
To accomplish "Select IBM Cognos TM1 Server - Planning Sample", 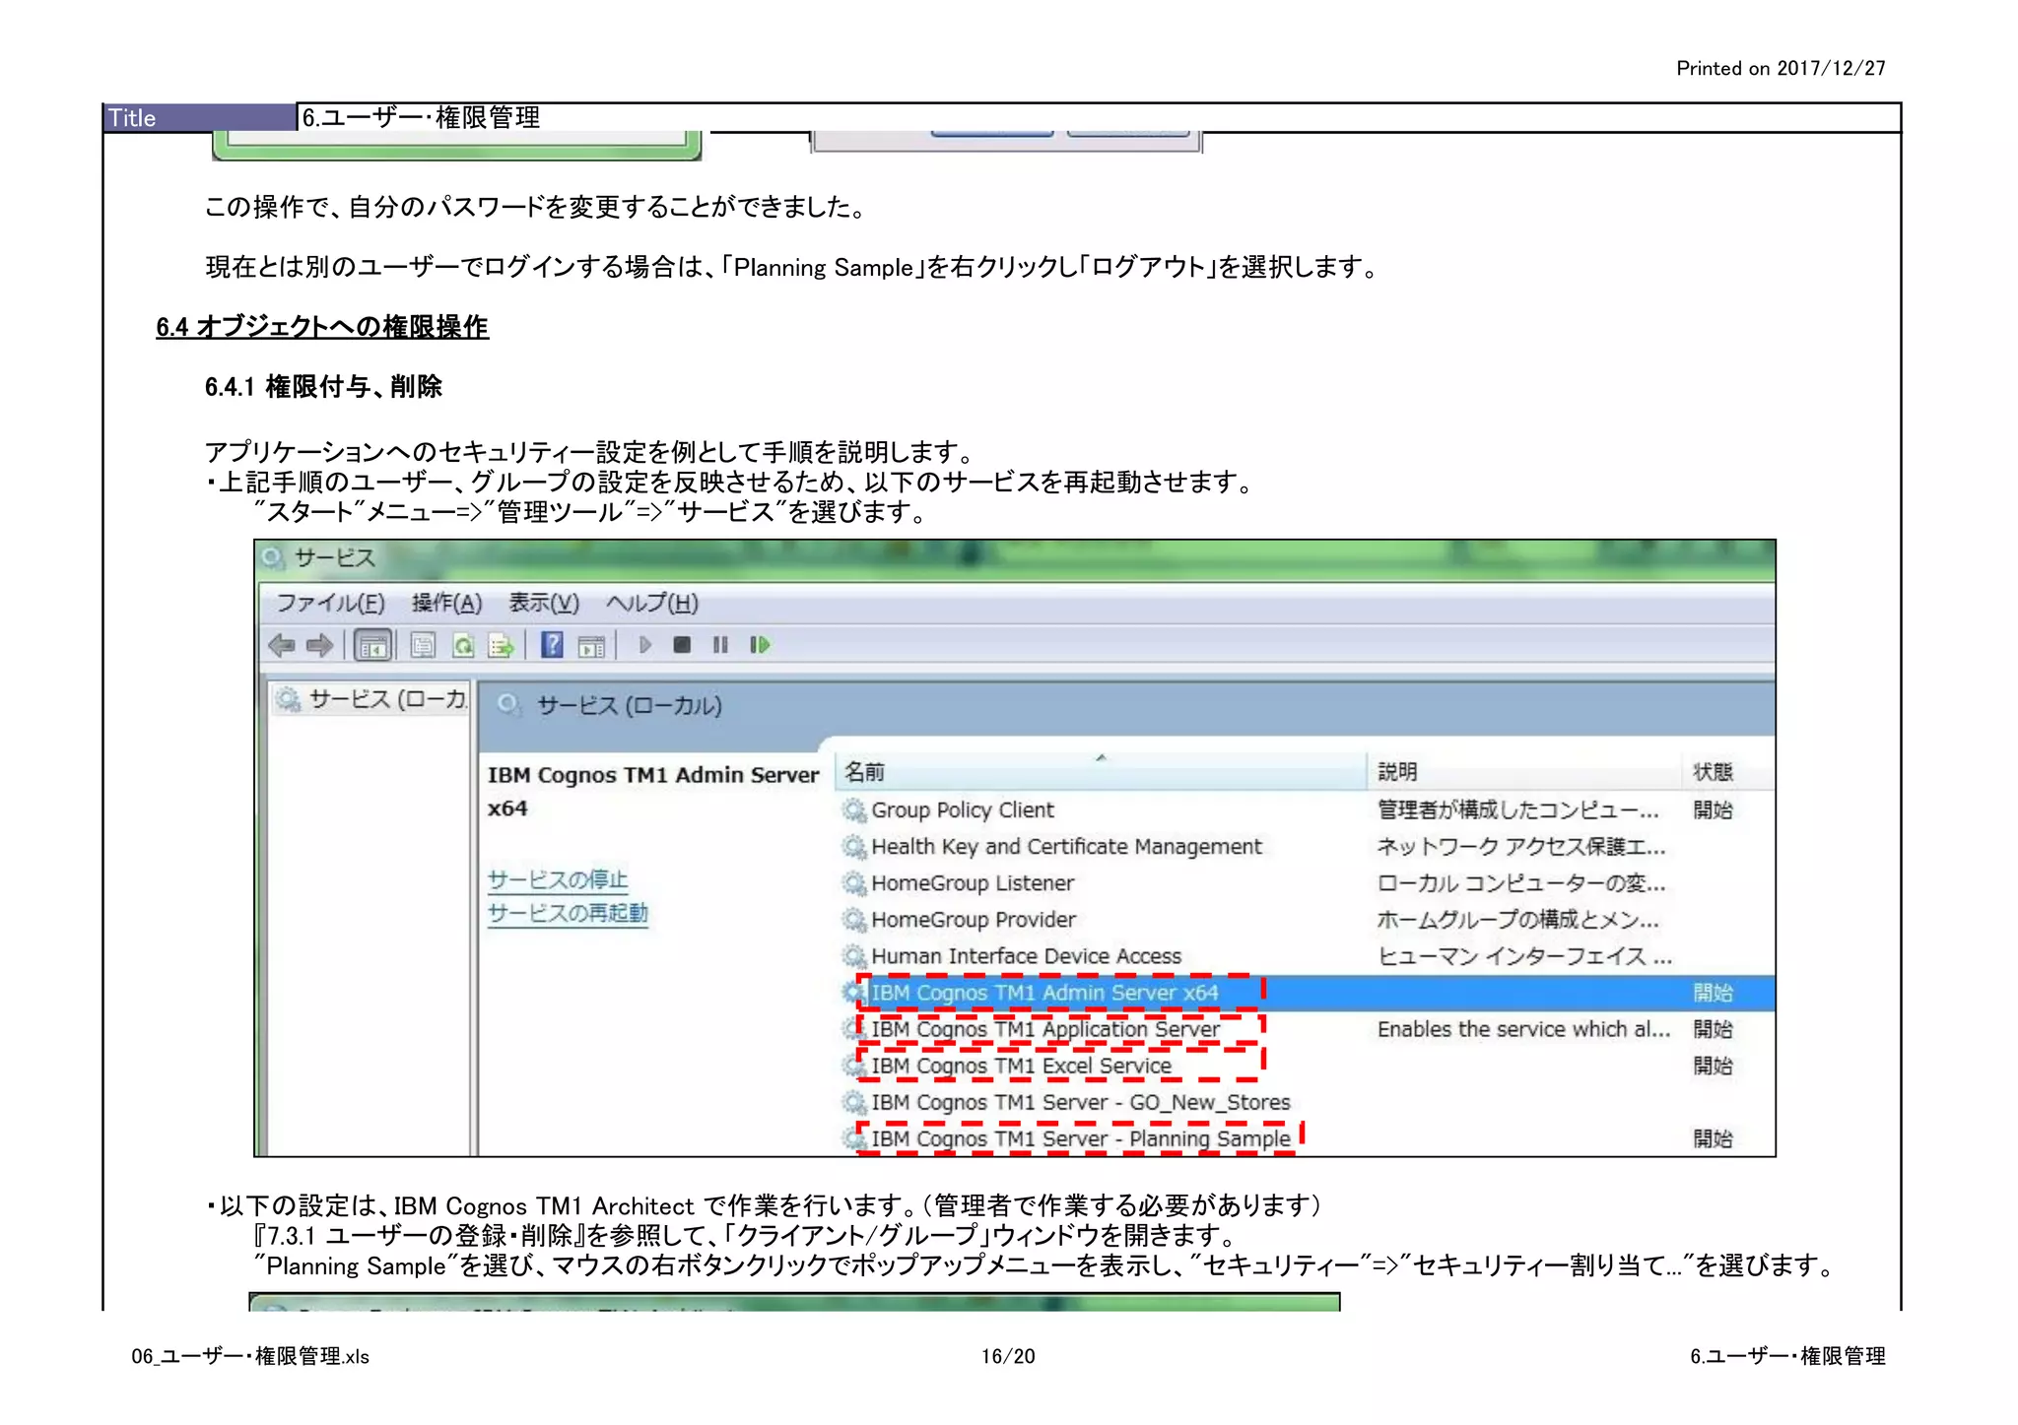I will (x=1307, y=1138).
